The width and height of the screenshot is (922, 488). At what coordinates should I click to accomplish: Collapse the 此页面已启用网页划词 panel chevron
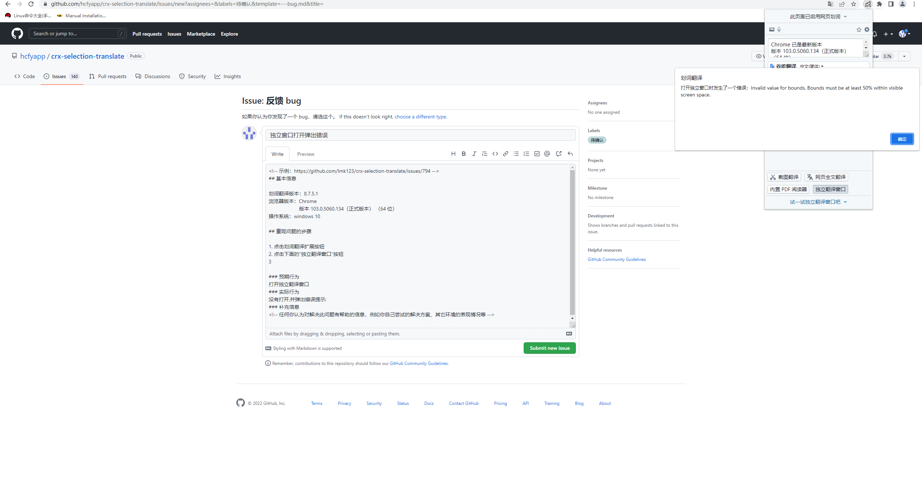[846, 16]
